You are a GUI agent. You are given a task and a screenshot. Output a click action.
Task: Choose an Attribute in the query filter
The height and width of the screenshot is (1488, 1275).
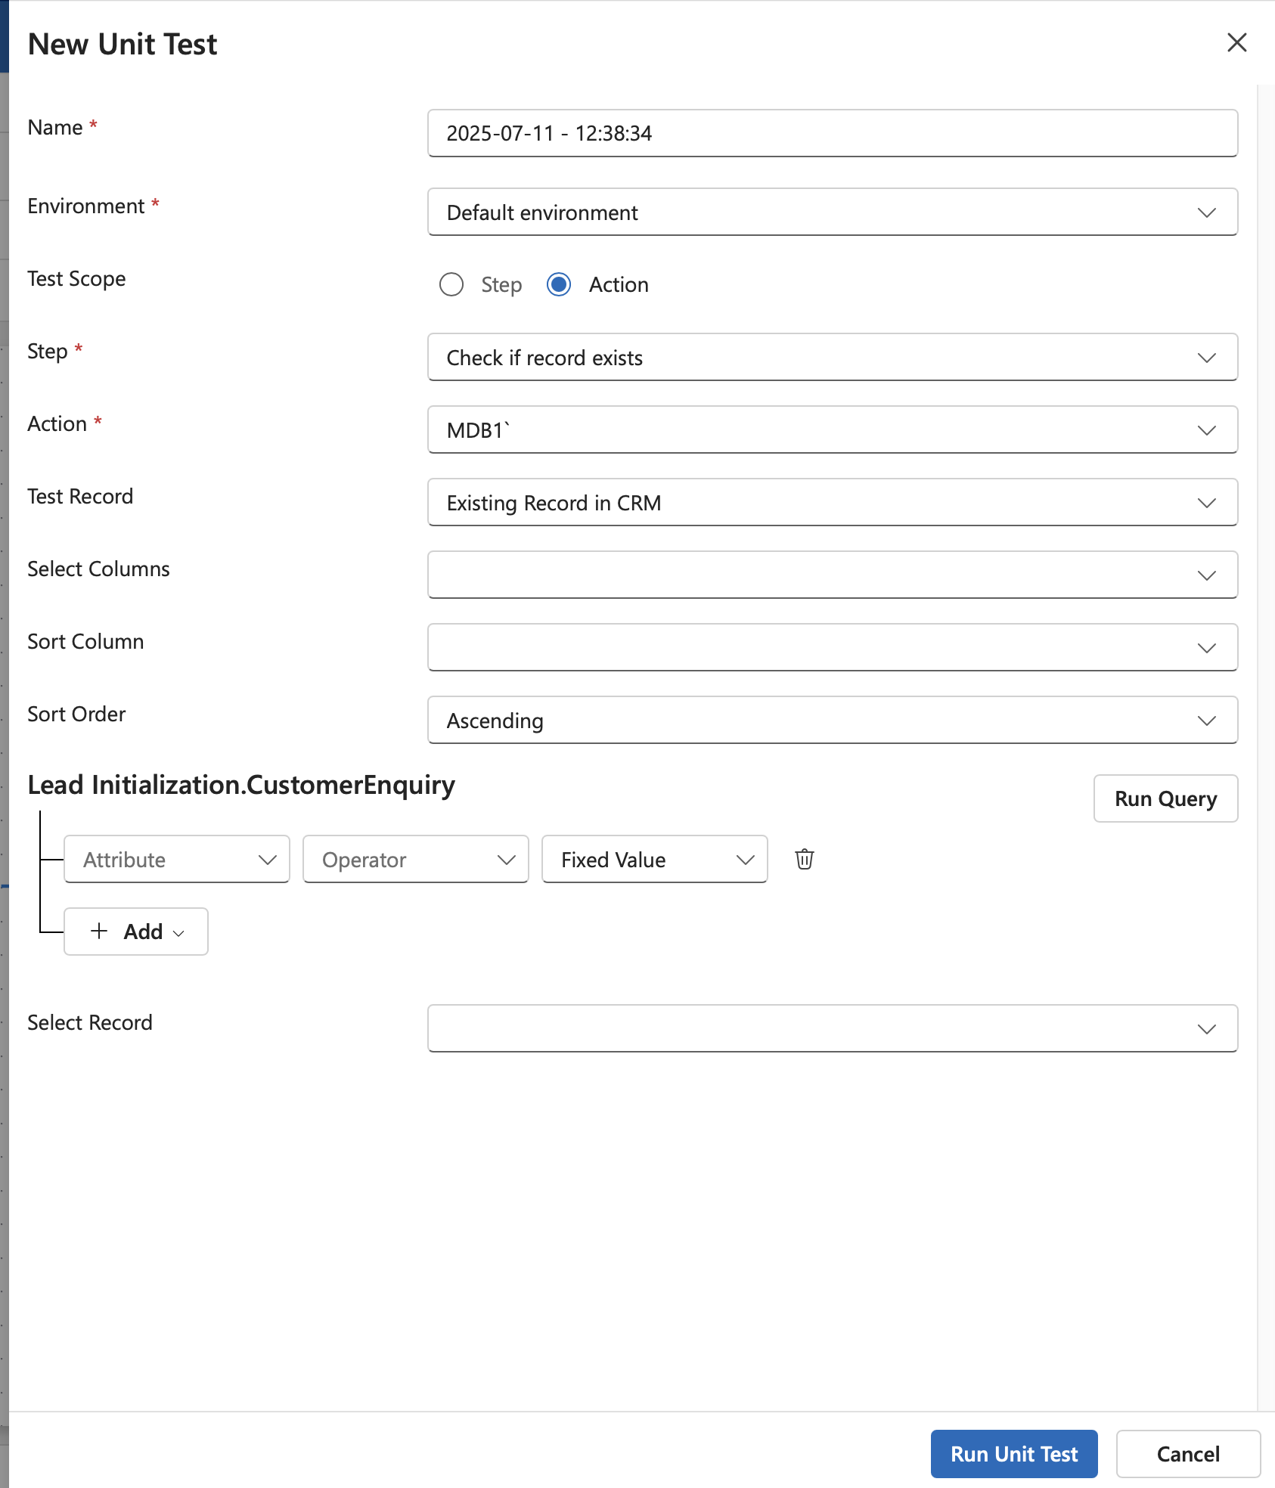pyautogui.click(x=177, y=859)
